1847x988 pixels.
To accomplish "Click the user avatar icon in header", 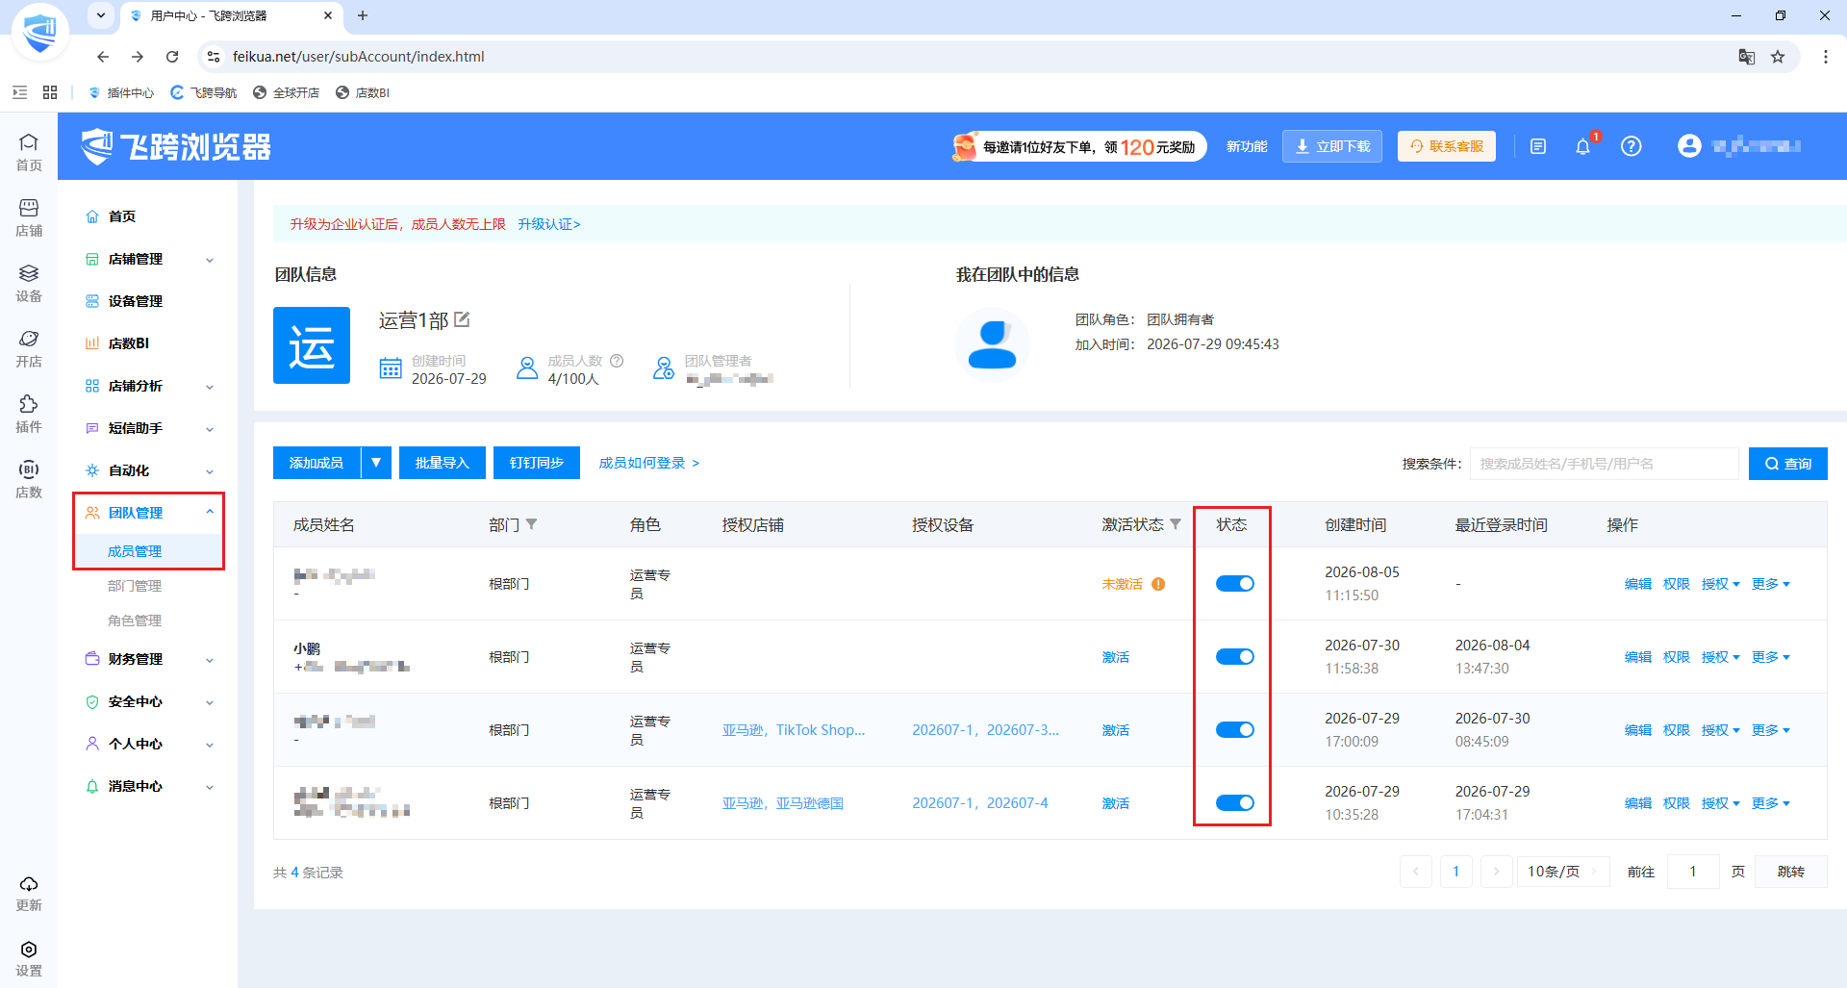I will tap(1689, 146).
